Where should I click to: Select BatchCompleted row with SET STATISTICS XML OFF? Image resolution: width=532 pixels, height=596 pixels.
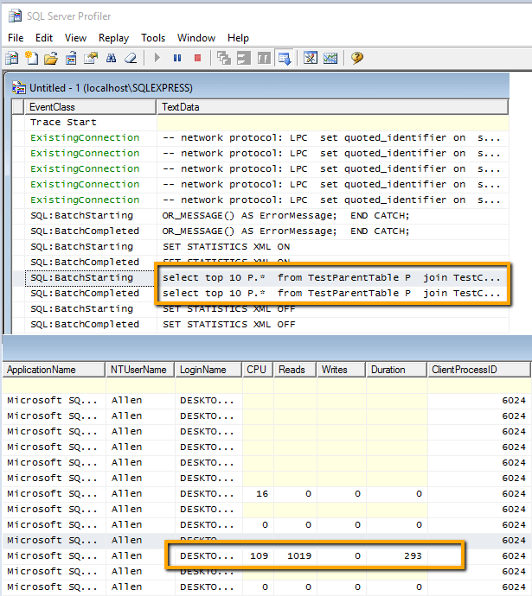[260, 325]
